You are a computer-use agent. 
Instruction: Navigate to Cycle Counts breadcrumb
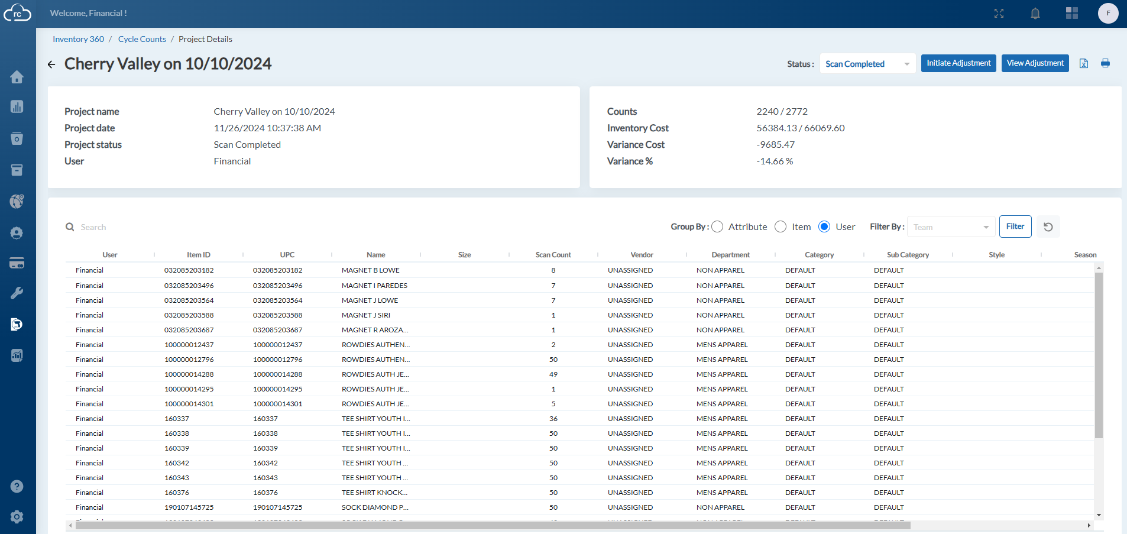142,39
